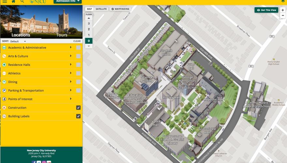Screen dimensions: 287x163
Task: Expand the Dining category
Action: [x=71, y=82]
